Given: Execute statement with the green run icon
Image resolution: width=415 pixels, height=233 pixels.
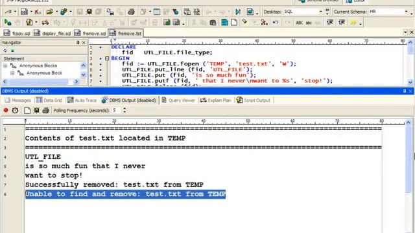Looking at the screenshot, I should pyautogui.click(x=7, y=23).
